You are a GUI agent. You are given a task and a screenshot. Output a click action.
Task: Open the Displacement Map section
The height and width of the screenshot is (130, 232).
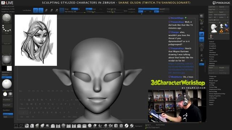click(215, 89)
